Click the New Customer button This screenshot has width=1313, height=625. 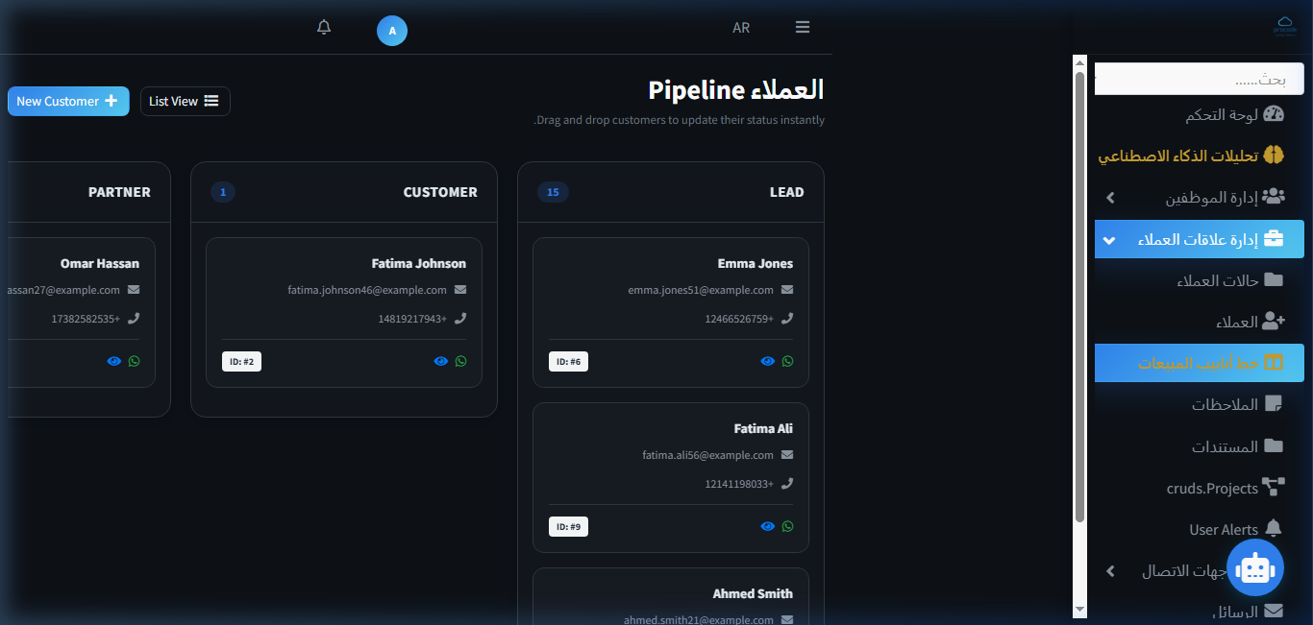pos(68,101)
